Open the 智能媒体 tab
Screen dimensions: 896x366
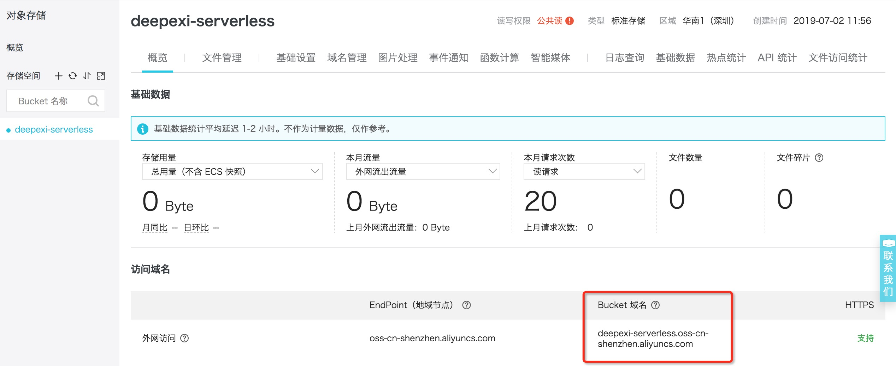click(550, 57)
